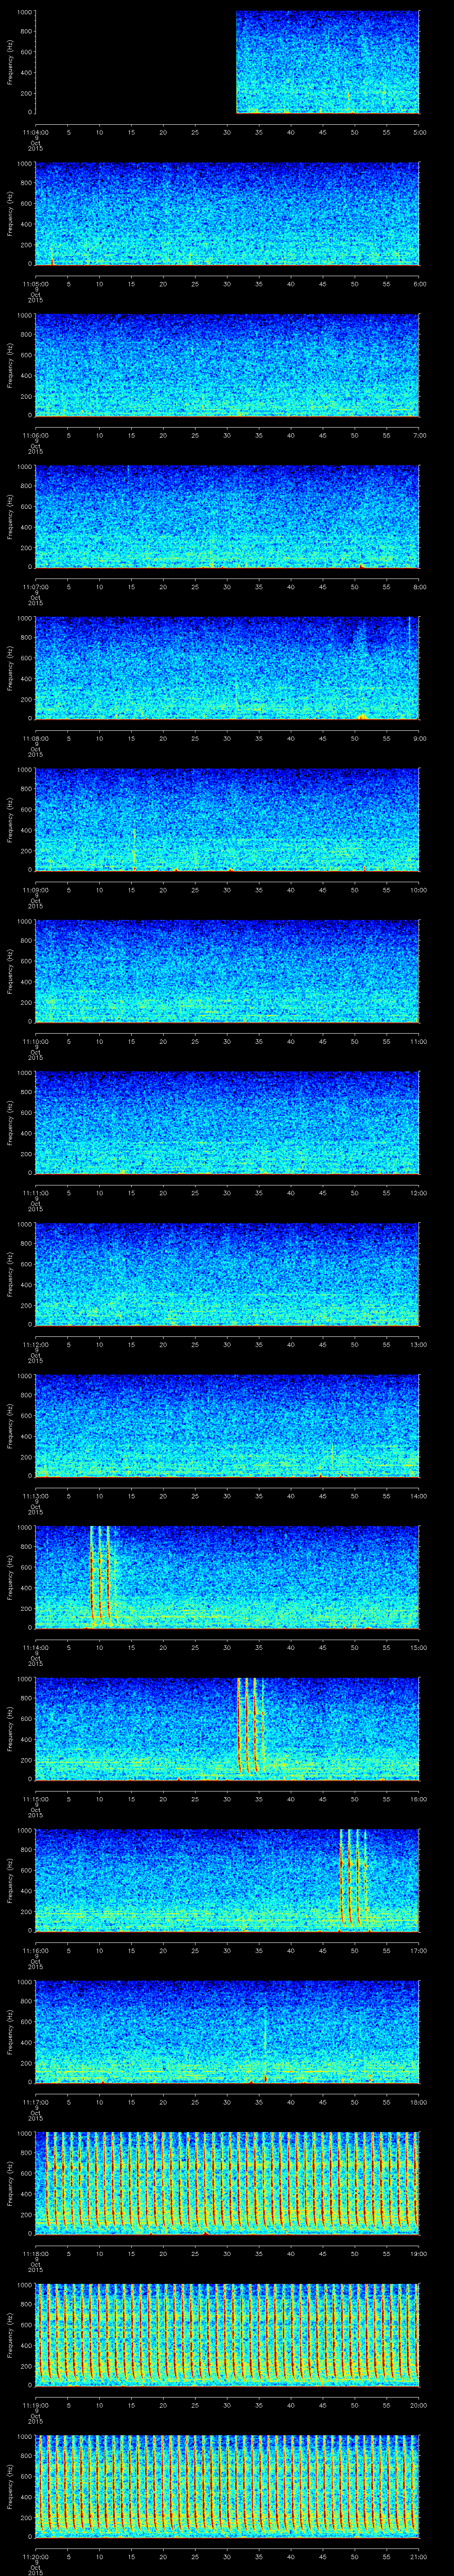Click the "45" seconds tick below 11:07 panel
Viewport: 454px width, 2576px height.
[322, 587]
